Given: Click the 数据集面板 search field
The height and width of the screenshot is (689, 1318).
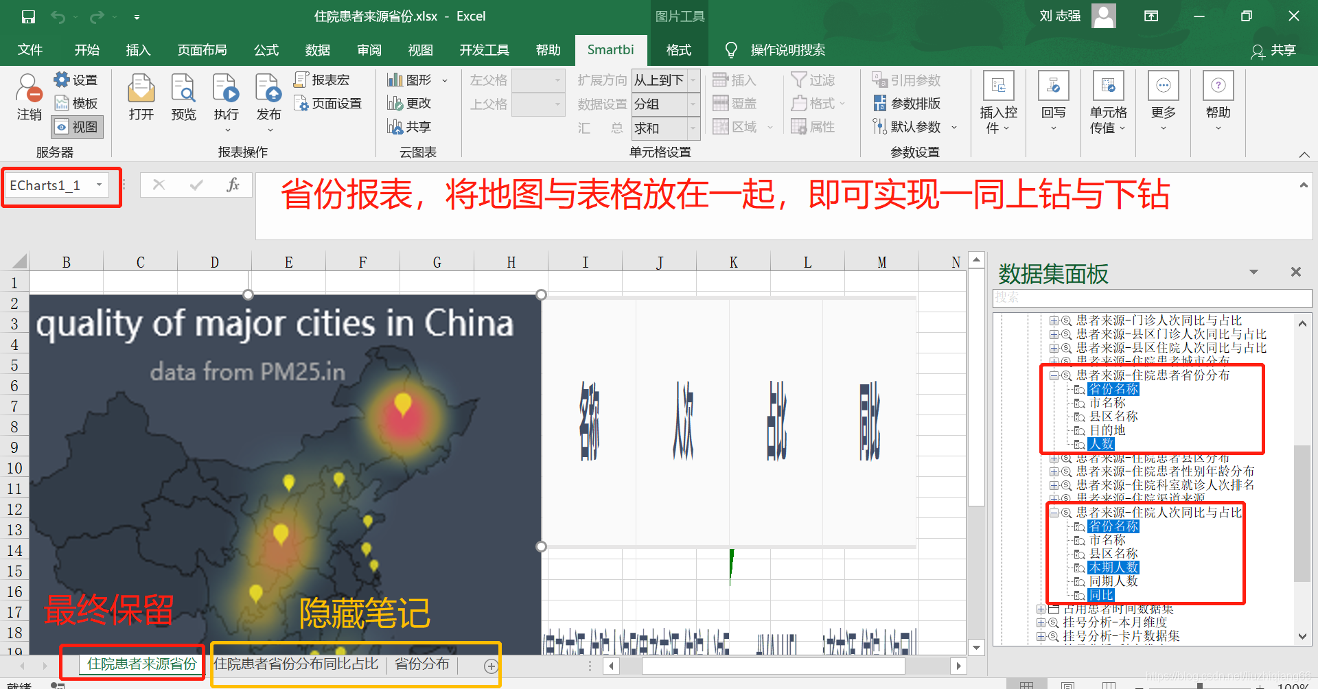Looking at the screenshot, I should point(1152,298).
